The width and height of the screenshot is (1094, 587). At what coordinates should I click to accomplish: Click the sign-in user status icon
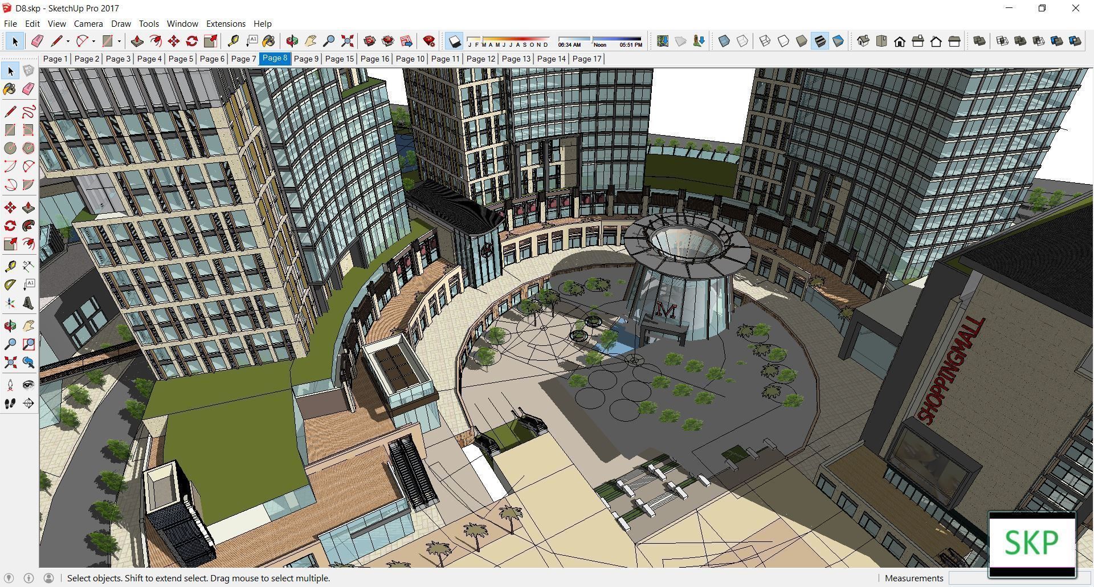click(48, 578)
